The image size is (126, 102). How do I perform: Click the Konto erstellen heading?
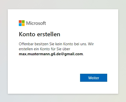(x=39, y=34)
